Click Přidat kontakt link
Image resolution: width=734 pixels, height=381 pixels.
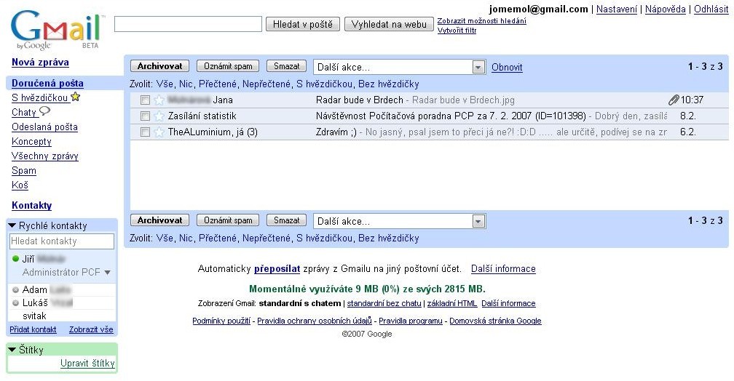[33, 329]
